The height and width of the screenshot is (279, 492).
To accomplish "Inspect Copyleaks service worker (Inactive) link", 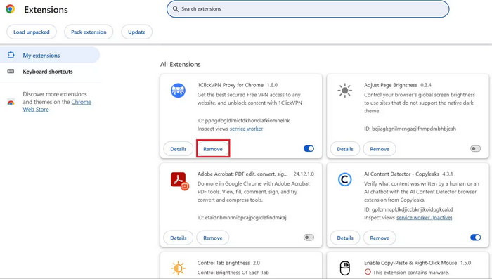I will tap(425, 217).
